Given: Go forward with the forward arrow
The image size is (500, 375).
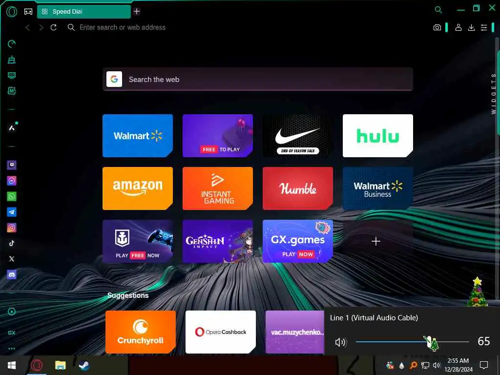Looking at the screenshot, I should tap(41, 27).
